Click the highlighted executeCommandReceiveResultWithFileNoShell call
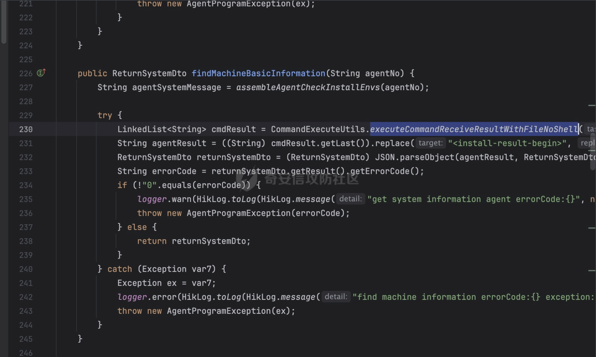Viewport: 596px width, 357px height. pyautogui.click(x=474, y=129)
